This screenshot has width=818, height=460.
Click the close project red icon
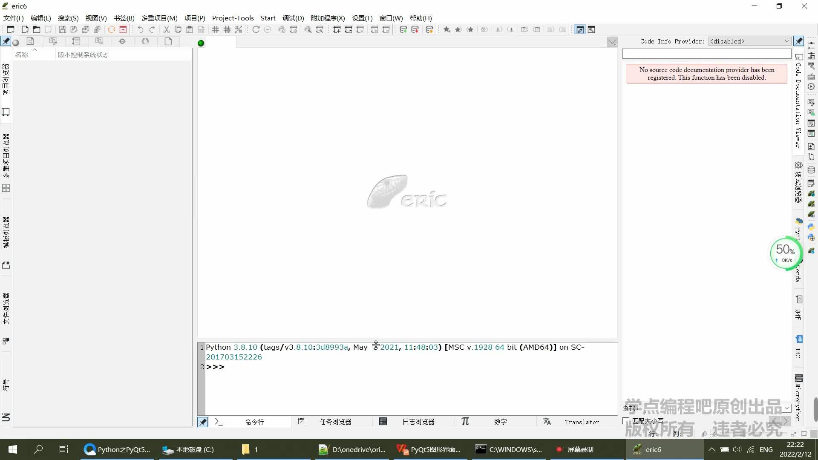[x=123, y=29]
